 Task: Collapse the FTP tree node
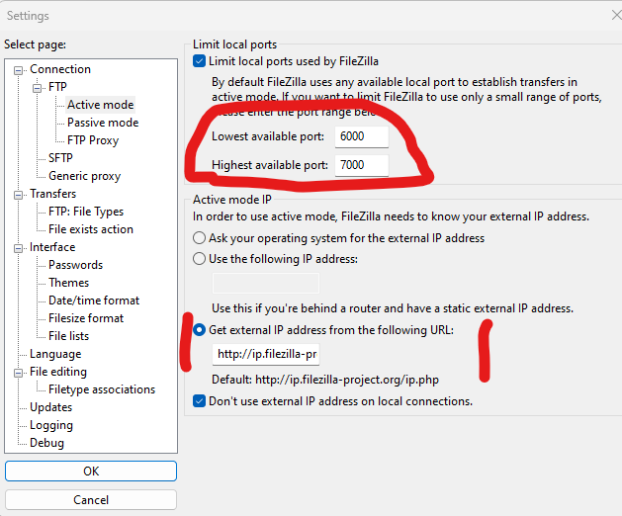(x=39, y=87)
